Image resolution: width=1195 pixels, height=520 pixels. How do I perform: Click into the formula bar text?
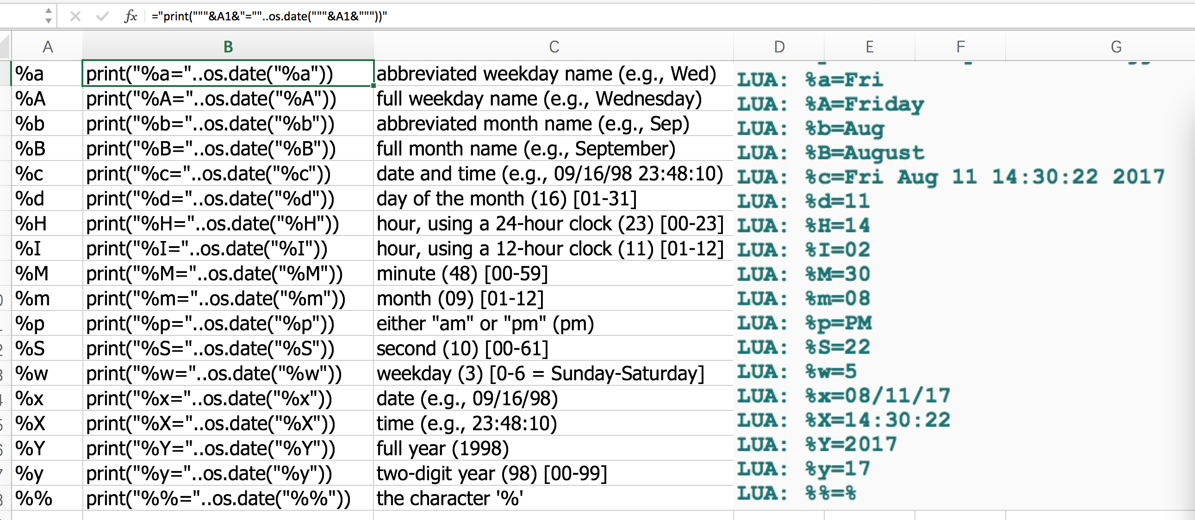tap(269, 17)
